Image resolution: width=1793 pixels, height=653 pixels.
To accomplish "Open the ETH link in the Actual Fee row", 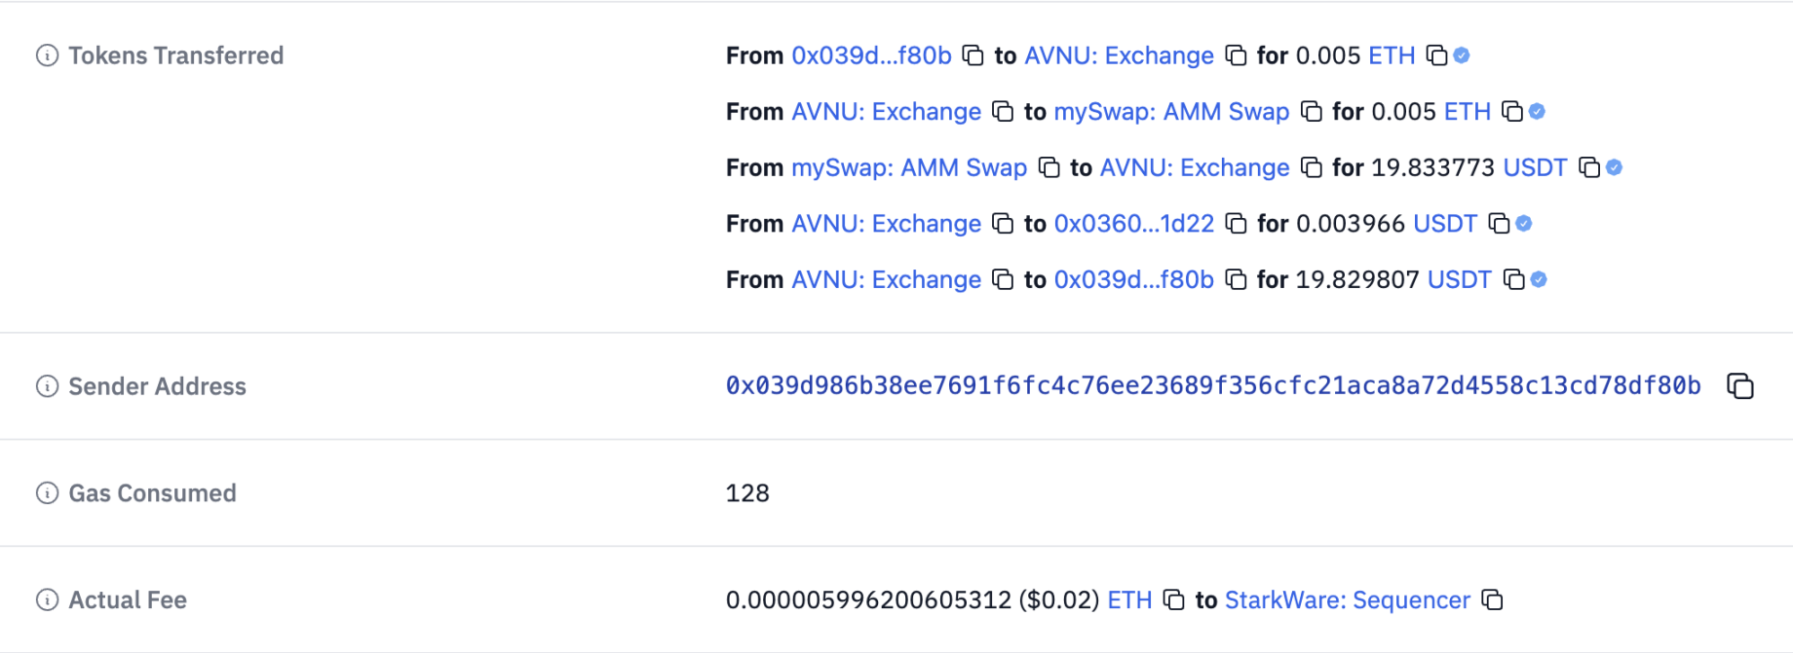I will [x=1129, y=599].
